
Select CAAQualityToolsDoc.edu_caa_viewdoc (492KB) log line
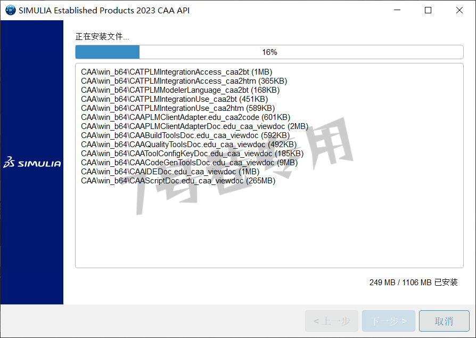(189, 144)
